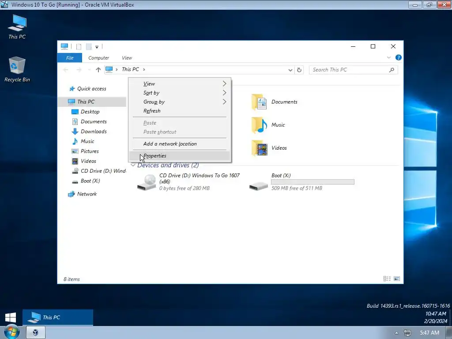This screenshot has width=452, height=339.
Task: Click the 5:47 AM host clock
Action: [x=429, y=333]
